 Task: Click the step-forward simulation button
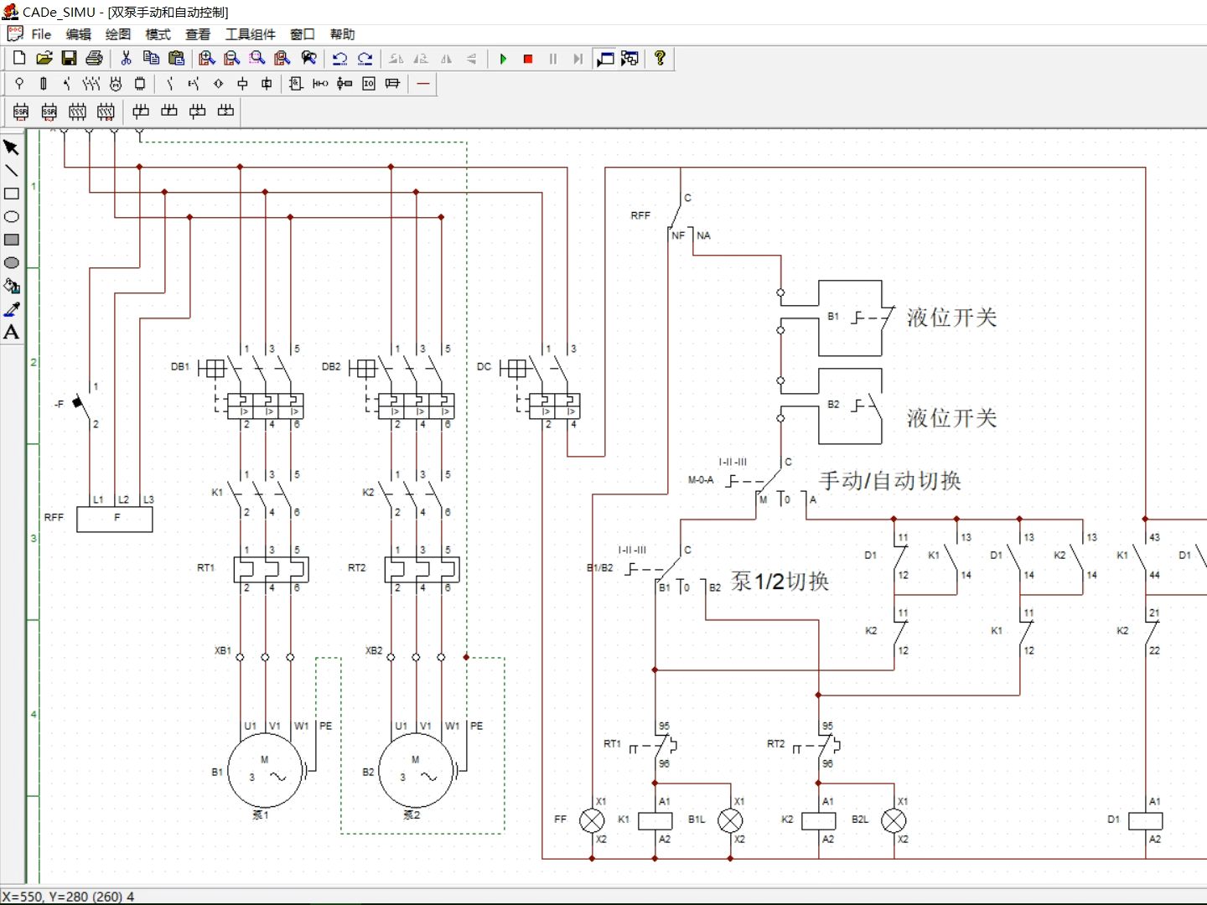click(x=577, y=59)
